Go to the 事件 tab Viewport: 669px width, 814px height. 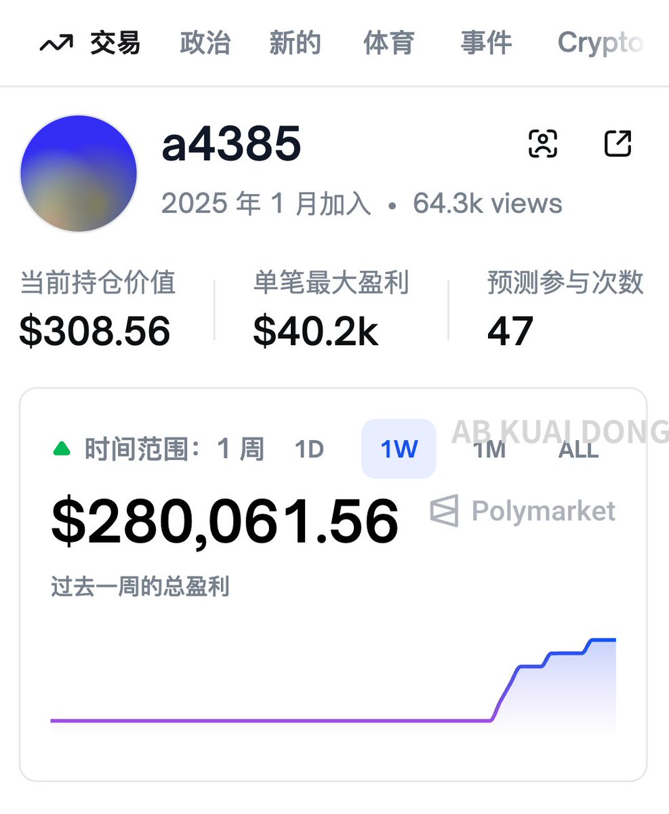coord(486,43)
